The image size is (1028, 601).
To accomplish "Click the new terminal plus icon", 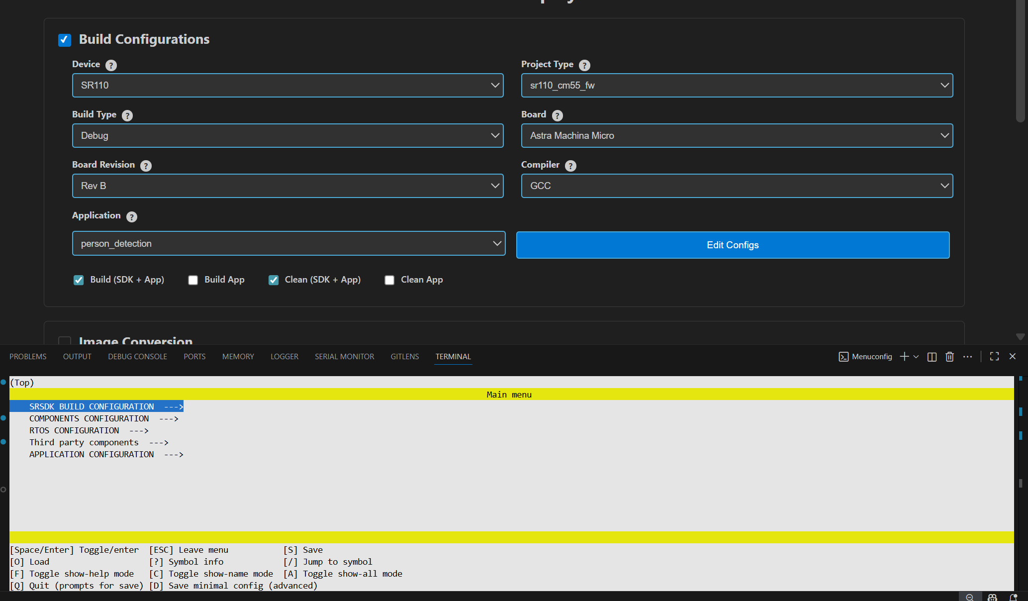I will 905,357.
